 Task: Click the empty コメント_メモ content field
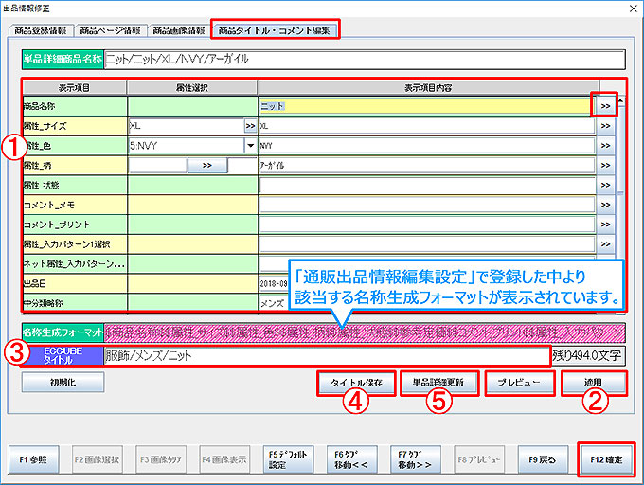(x=427, y=205)
